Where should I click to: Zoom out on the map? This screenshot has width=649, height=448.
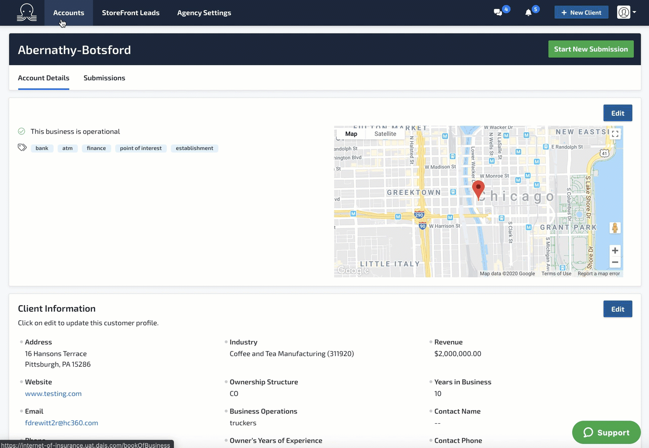tap(615, 262)
